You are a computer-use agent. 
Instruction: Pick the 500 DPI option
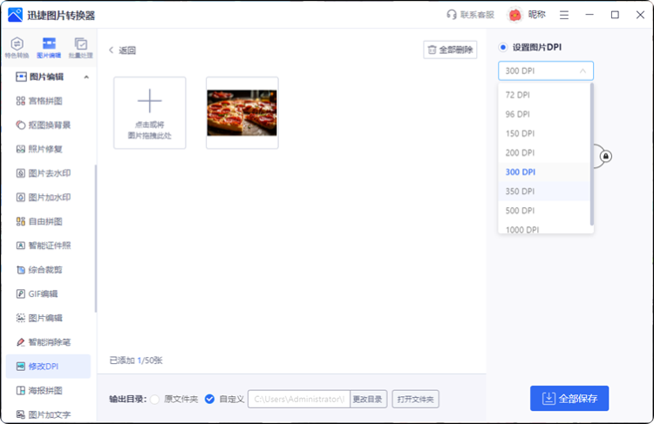(544, 211)
